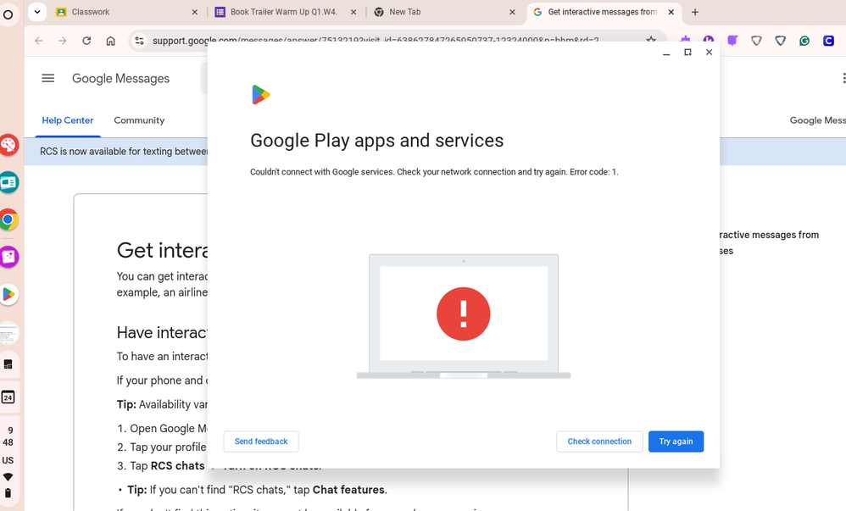This screenshot has height=511, width=846.
Task: Bookmark this page with the star icon
Action: point(651,39)
